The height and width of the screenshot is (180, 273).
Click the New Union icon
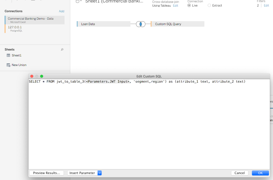point(8,65)
